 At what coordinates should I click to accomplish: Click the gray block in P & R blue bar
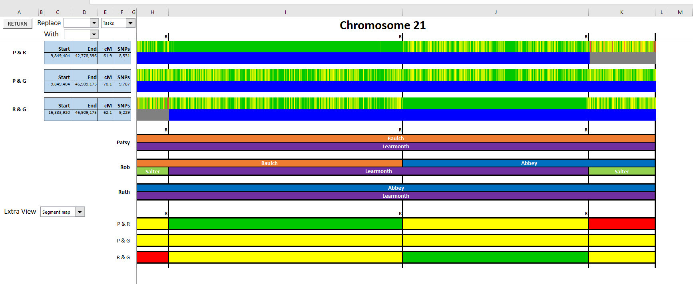click(x=622, y=58)
